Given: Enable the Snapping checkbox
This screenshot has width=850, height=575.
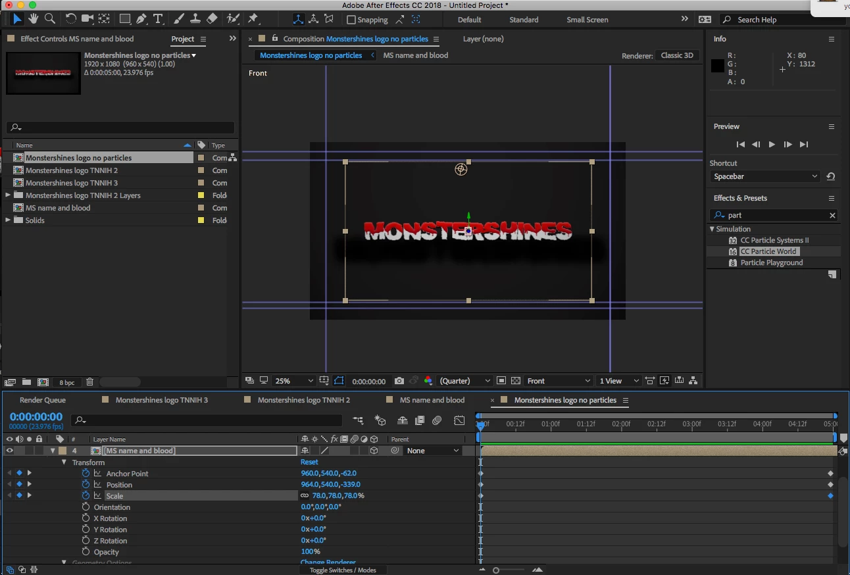Looking at the screenshot, I should click(x=351, y=20).
